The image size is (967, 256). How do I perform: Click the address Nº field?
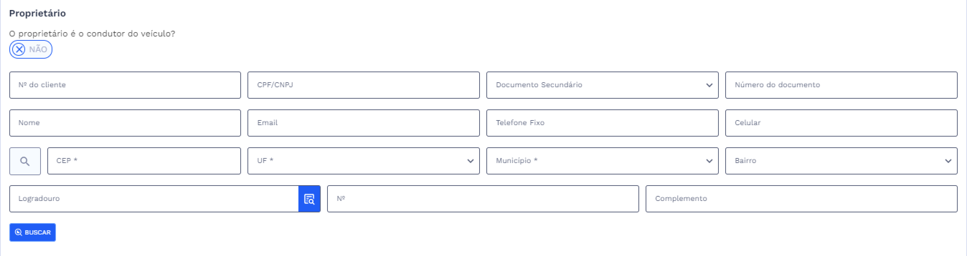coord(483,199)
